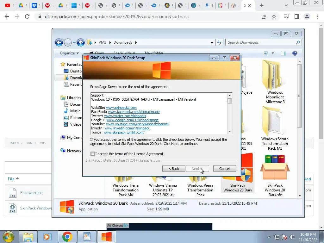Click the license text scrollbar up arrow

[x=230, y=96]
